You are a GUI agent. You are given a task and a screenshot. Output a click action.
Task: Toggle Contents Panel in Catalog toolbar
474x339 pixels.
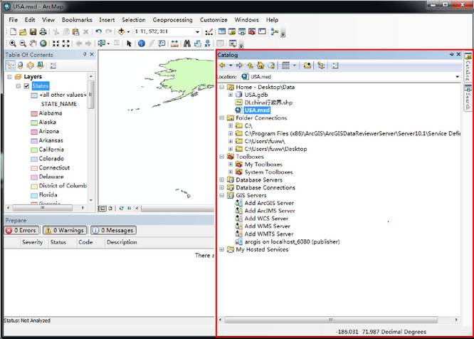pyautogui.click(x=321, y=66)
